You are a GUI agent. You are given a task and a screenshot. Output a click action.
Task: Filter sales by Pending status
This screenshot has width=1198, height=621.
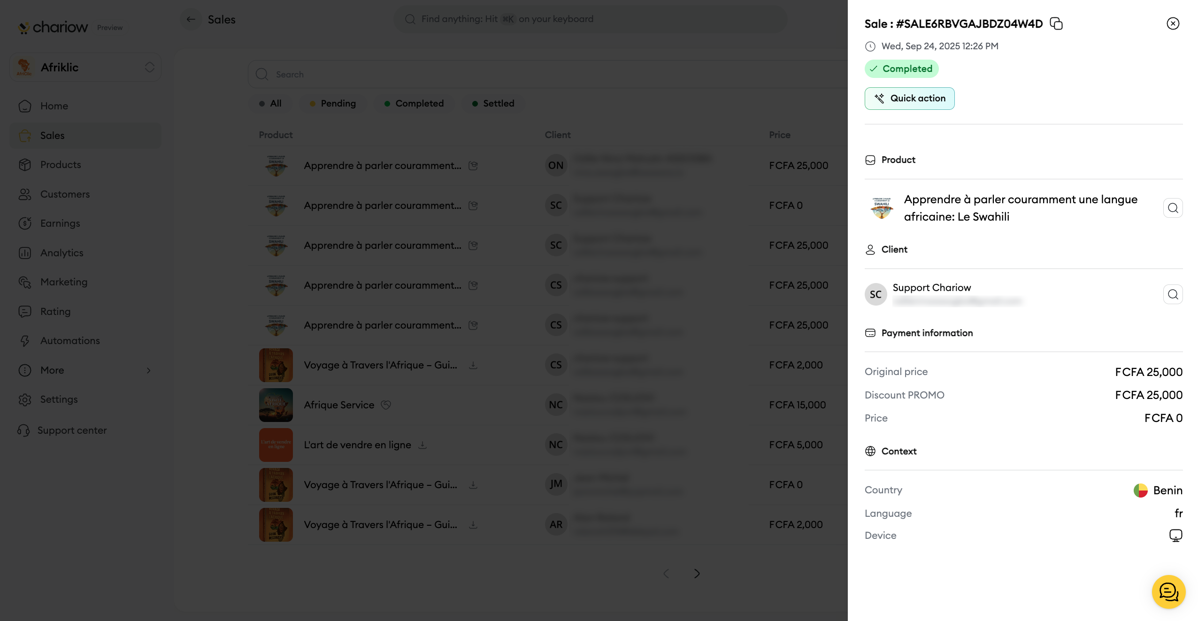[x=333, y=103]
